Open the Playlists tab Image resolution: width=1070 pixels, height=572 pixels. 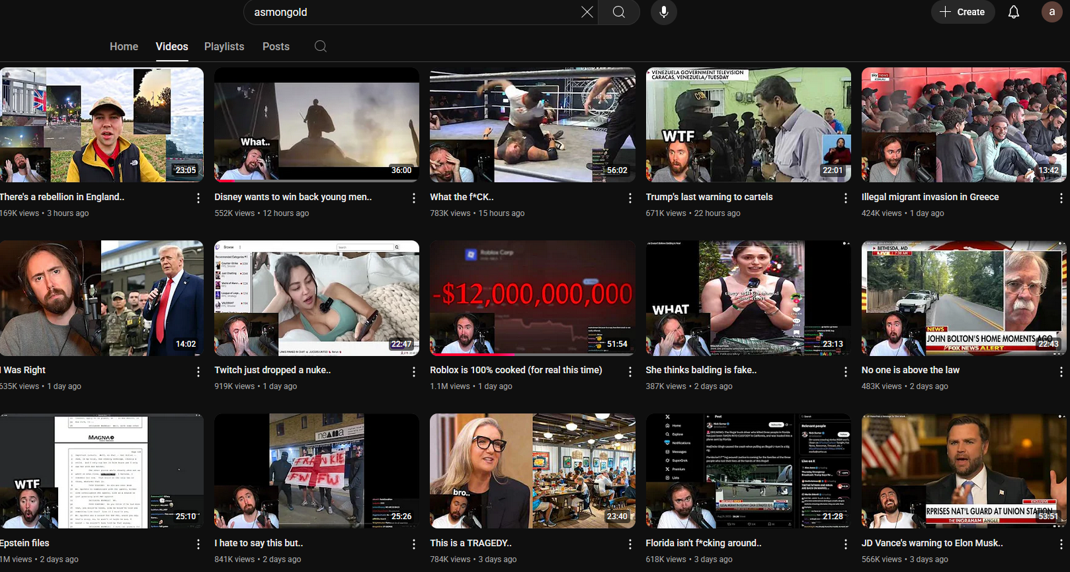pyautogui.click(x=224, y=46)
